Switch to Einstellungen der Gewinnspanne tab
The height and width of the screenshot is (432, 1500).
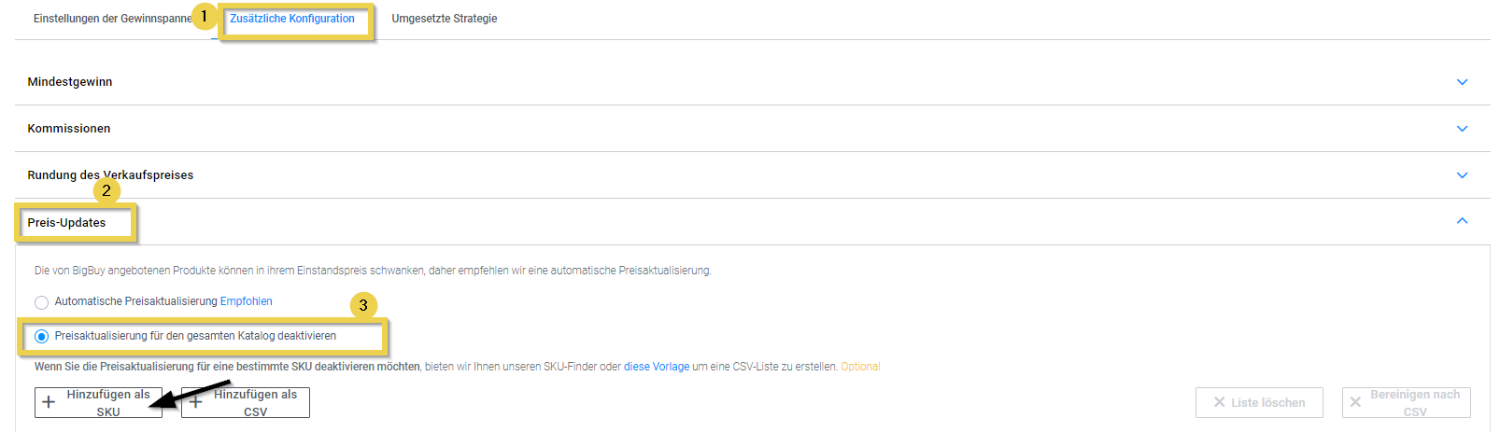point(112,19)
